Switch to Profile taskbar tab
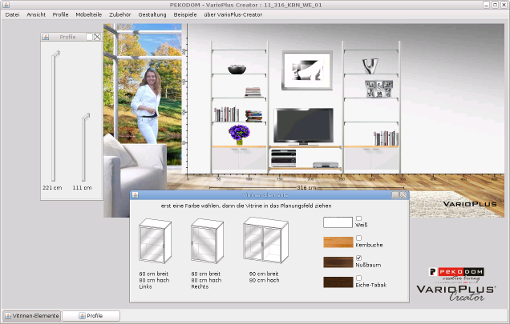 (x=91, y=315)
